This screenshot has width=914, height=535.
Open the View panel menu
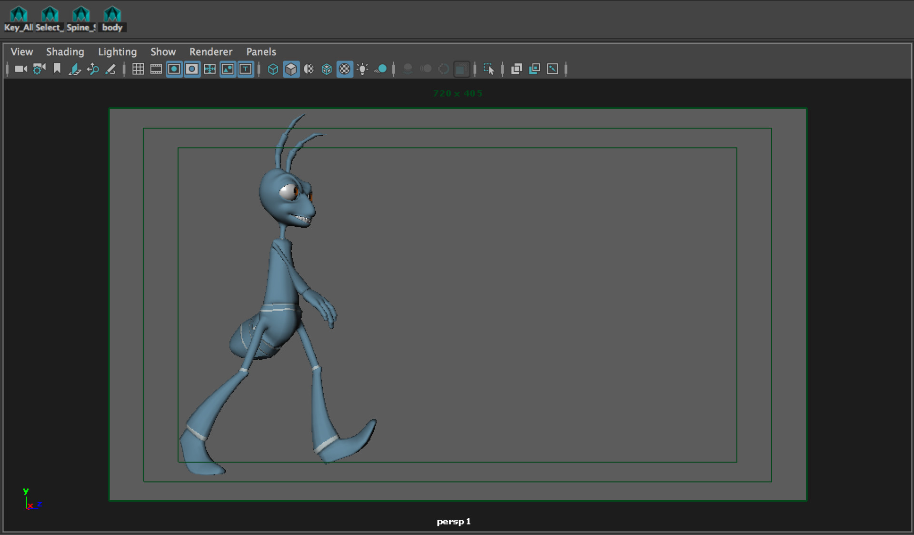click(x=22, y=51)
